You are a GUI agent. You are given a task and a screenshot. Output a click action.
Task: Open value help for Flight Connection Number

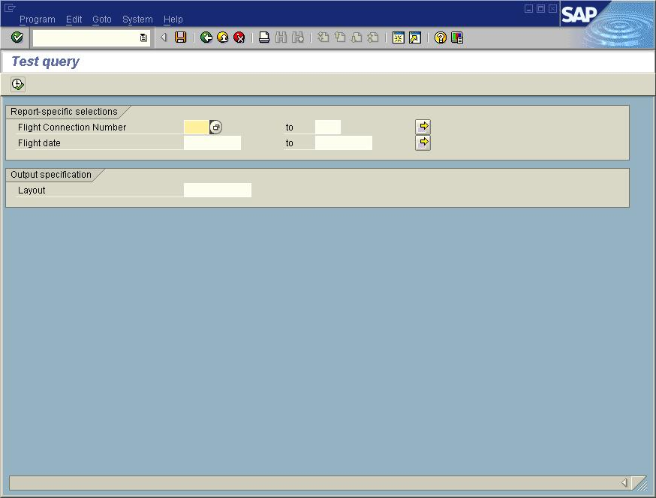click(216, 127)
